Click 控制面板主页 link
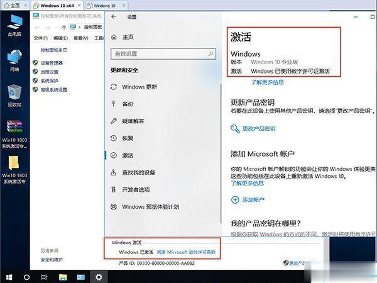Viewport: 377px width, 283px height. pos(53,50)
